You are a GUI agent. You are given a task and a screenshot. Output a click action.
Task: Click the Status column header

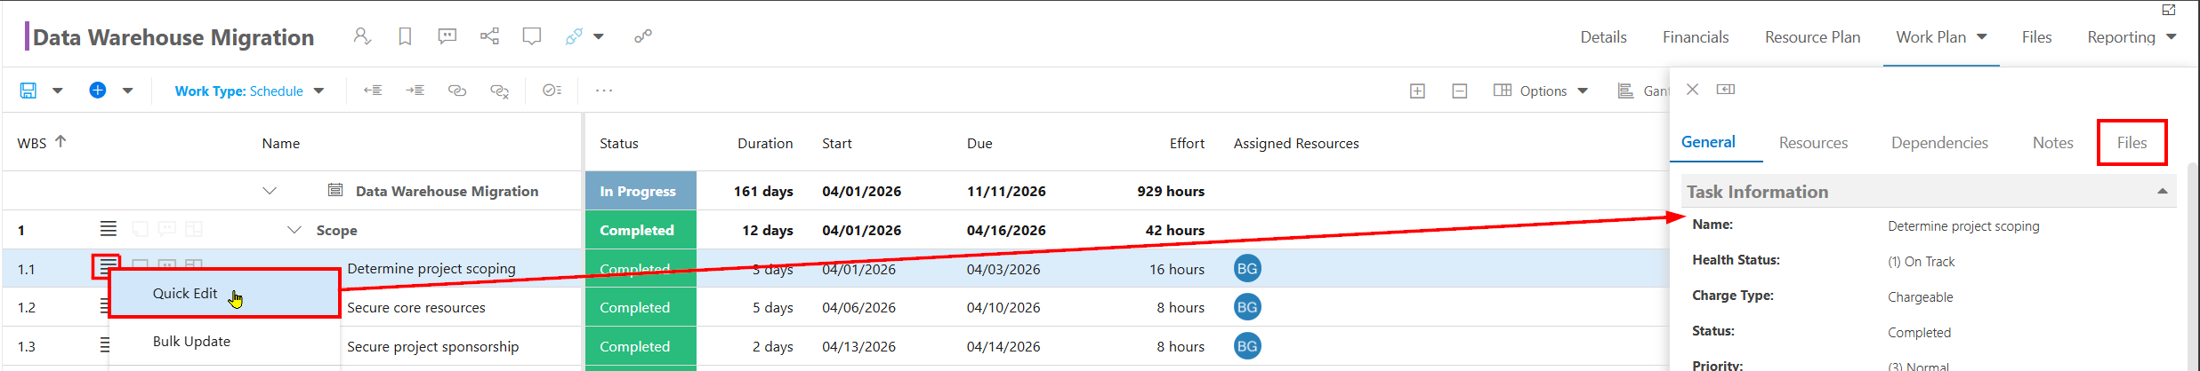[x=619, y=144]
